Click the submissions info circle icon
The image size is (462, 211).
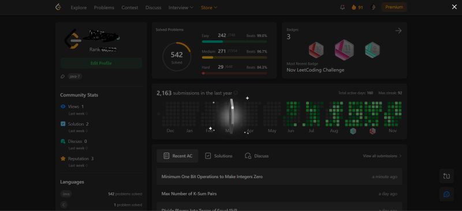[x=236, y=93]
